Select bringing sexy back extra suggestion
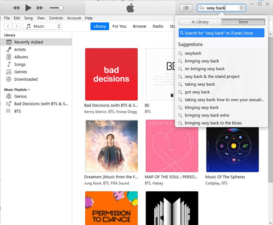The width and height of the screenshot is (273, 225). (221, 115)
